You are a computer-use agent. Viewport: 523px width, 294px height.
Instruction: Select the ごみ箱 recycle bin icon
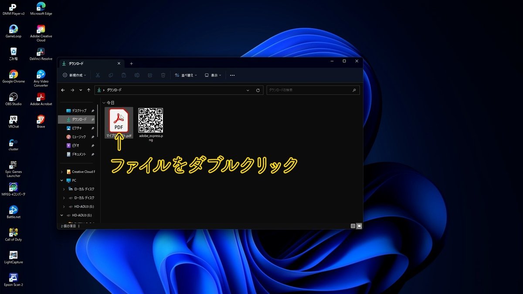(x=14, y=54)
